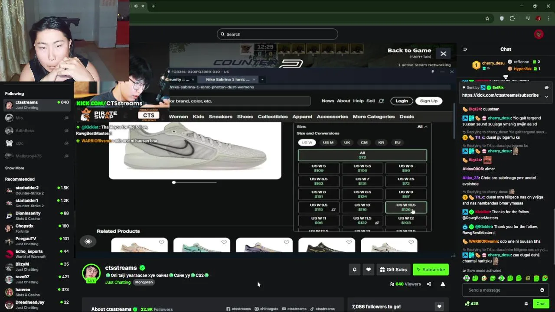Close the Steam overlay with the X
The height and width of the screenshot is (312, 555).
(x=443, y=54)
